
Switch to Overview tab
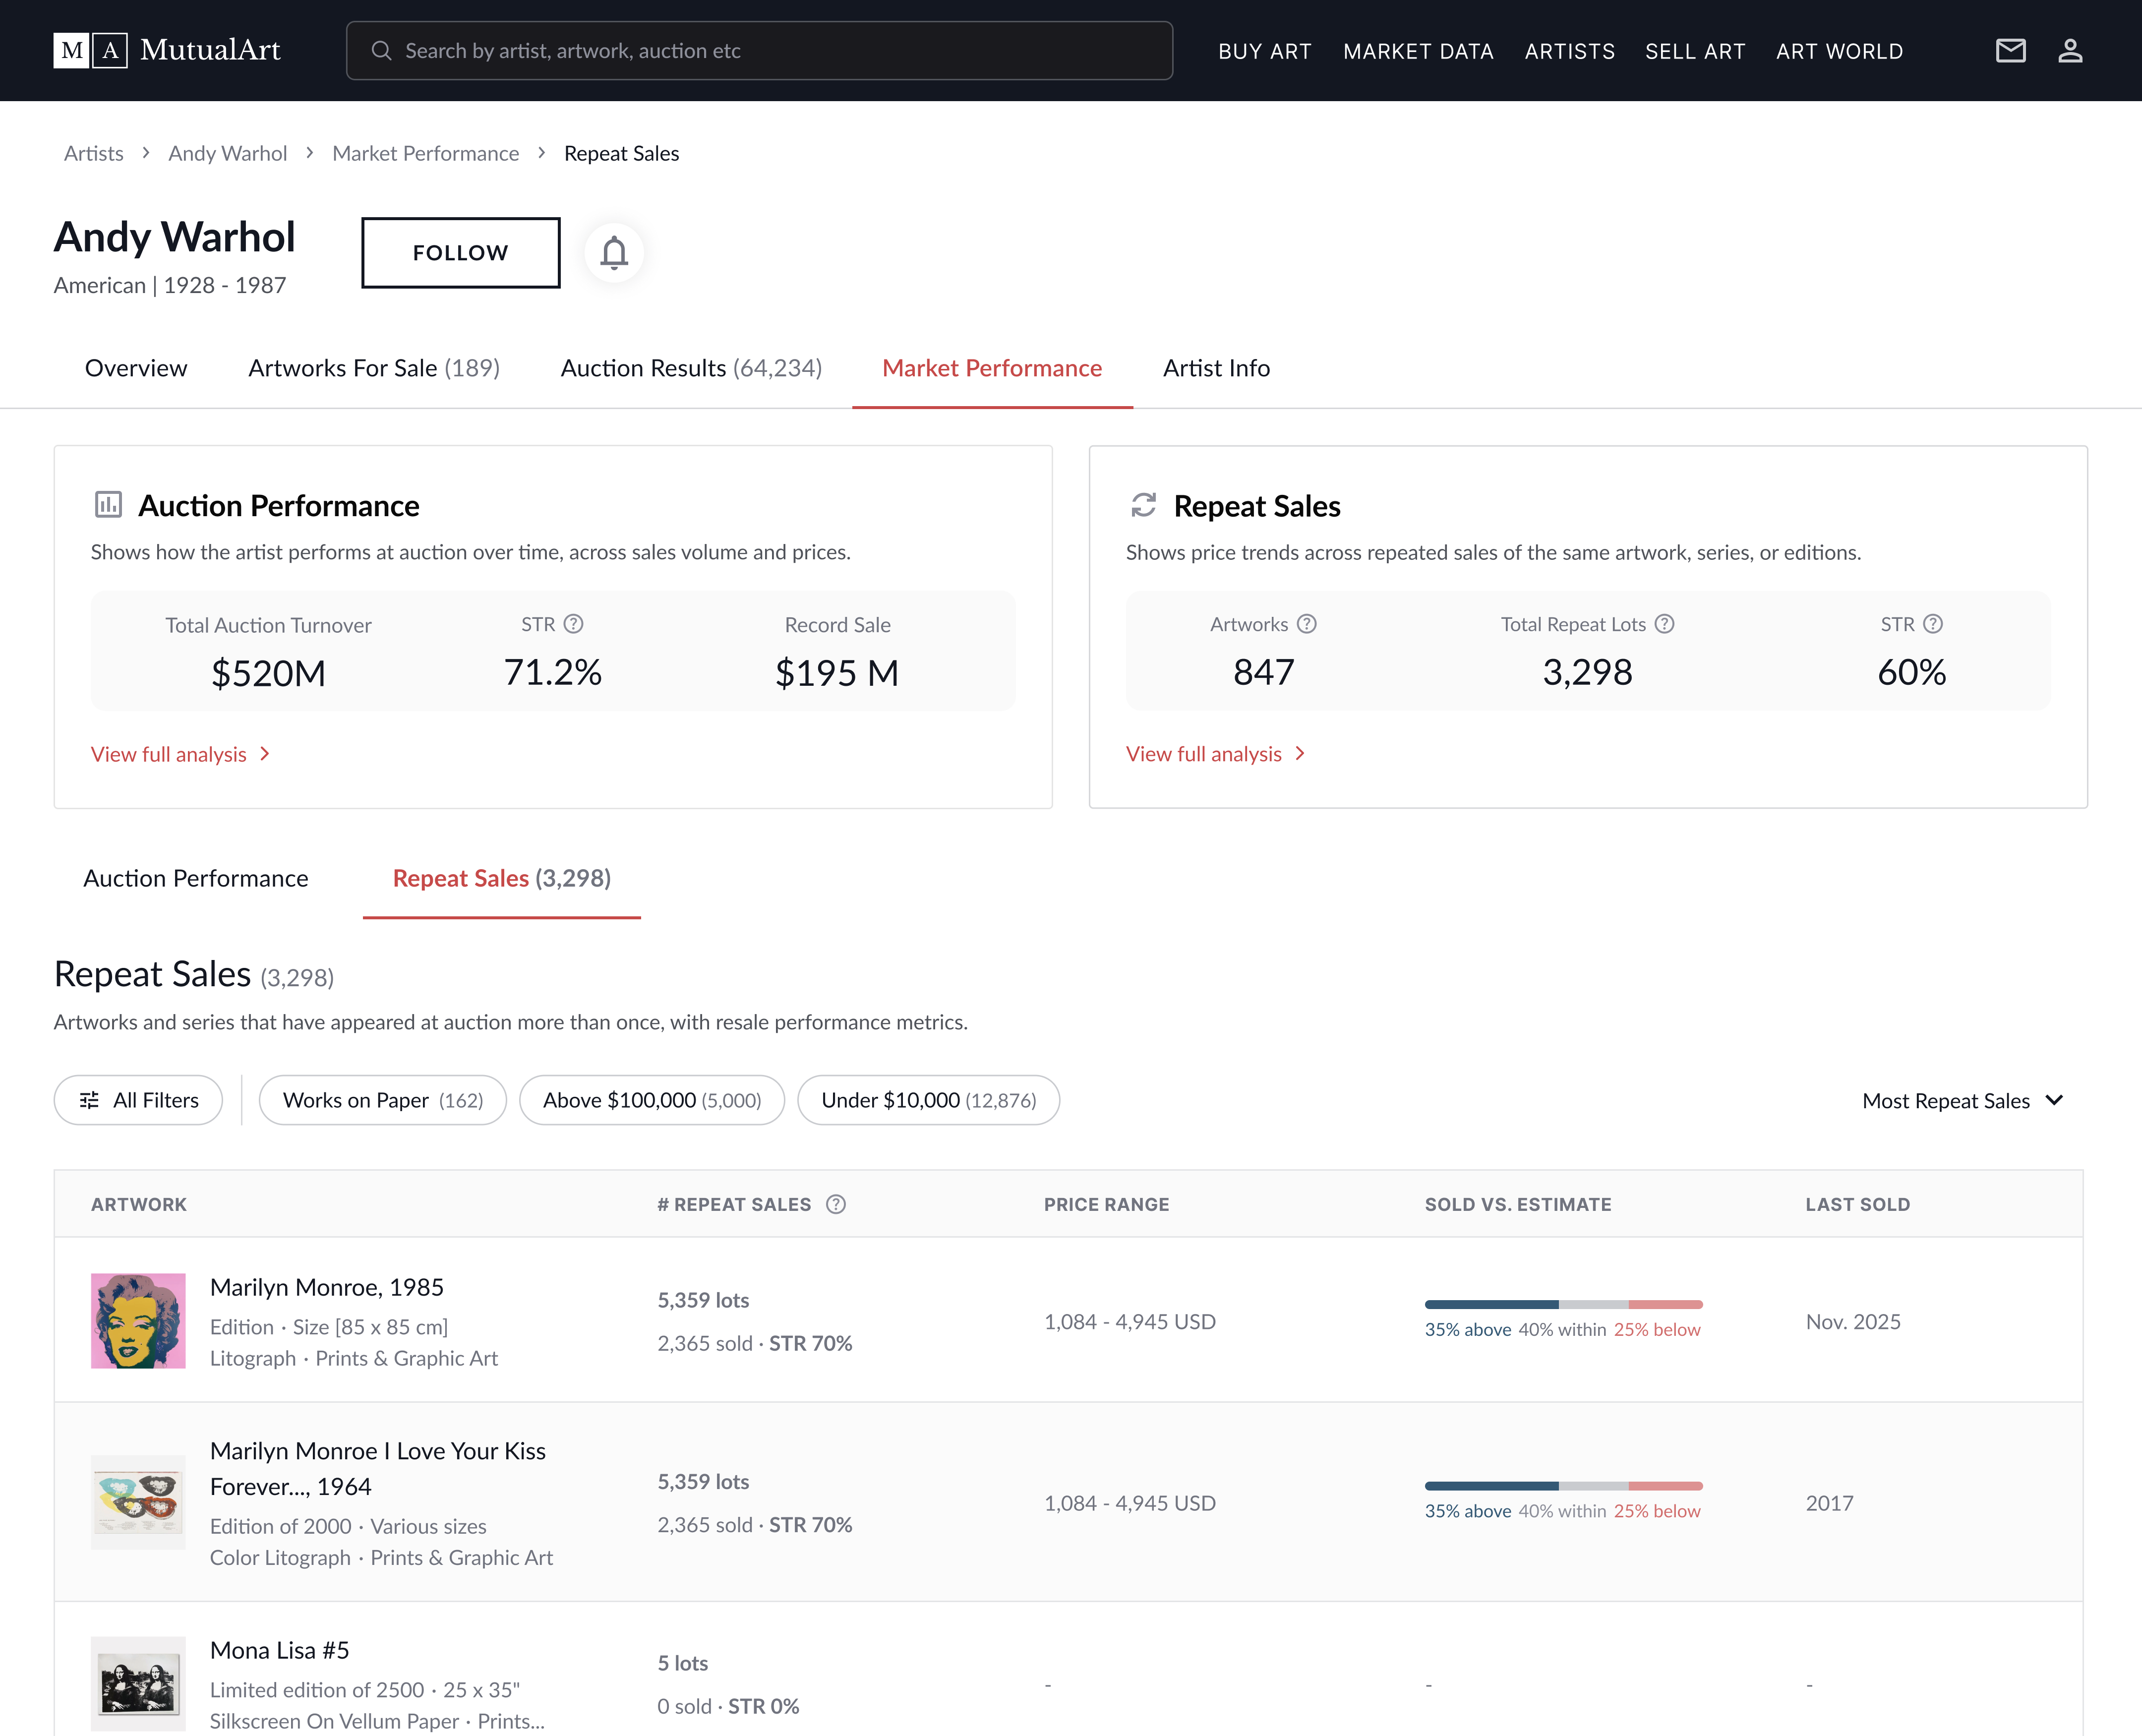(136, 368)
